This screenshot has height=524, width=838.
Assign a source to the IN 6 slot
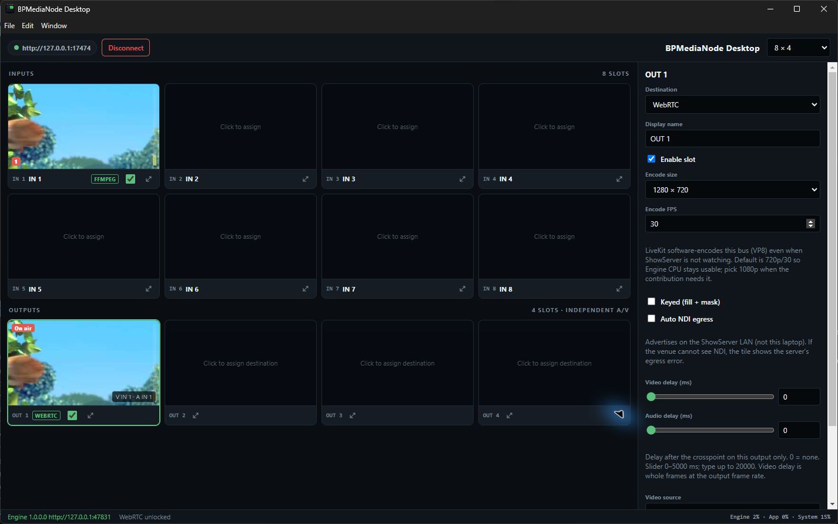pos(240,236)
